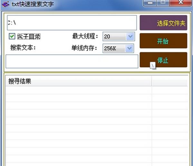193x166 pixels.
Task: Open the 最大线程 dropdown showing 20
Action: pos(119,36)
